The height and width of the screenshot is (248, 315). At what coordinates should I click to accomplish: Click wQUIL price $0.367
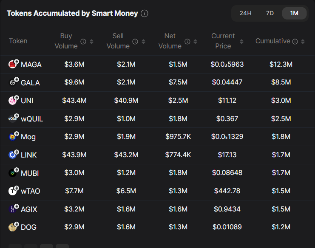click(x=227, y=118)
